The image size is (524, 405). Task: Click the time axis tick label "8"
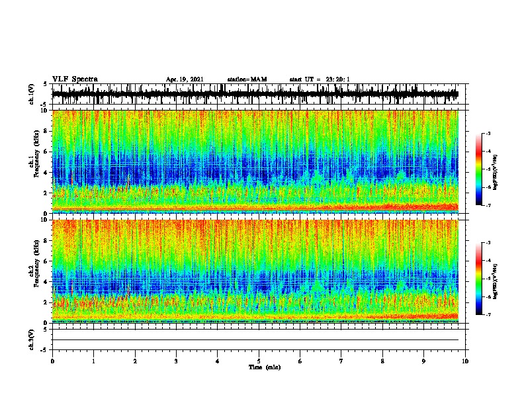(x=382, y=361)
